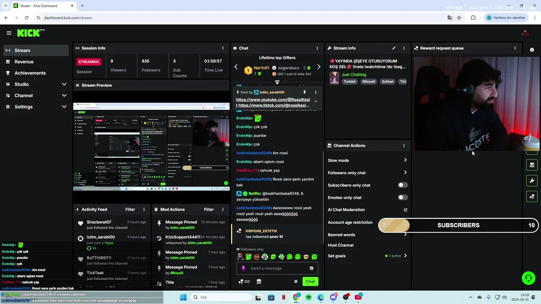The width and height of the screenshot is (541, 304).
Task: Edit stream info with pencil icon
Action: 394,48
